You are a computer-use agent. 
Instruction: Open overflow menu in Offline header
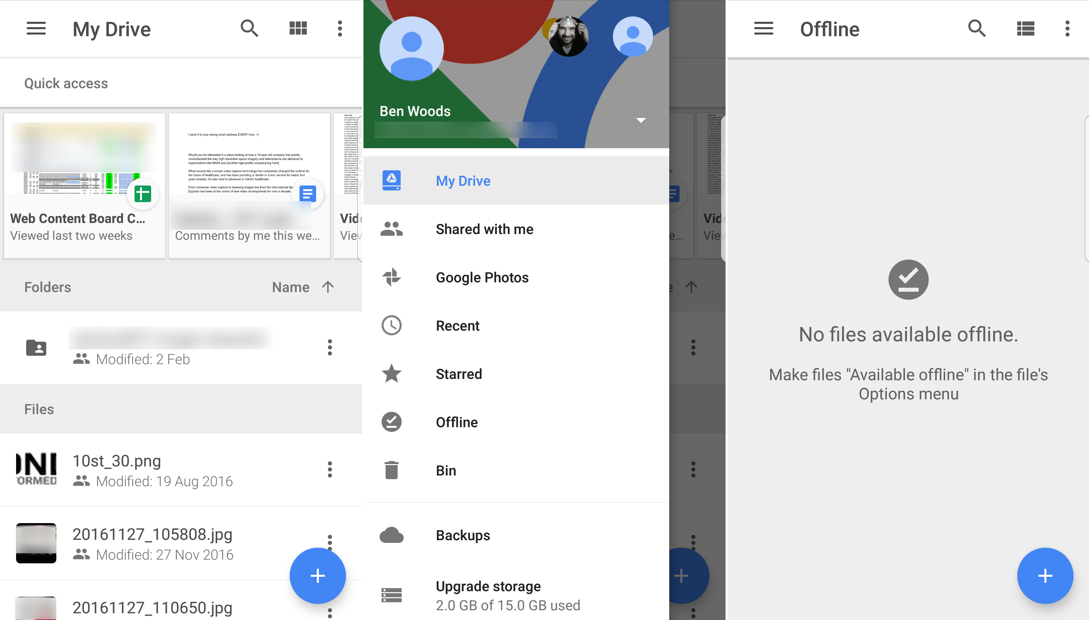point(1067,29)
